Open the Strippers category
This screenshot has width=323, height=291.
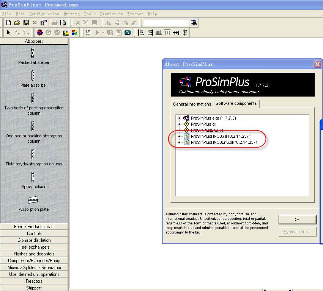click(x=34, y=288)
